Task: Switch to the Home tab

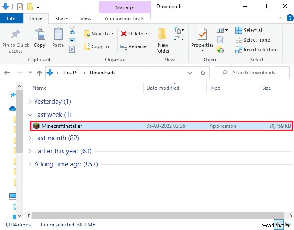Action: click(36, 18)
